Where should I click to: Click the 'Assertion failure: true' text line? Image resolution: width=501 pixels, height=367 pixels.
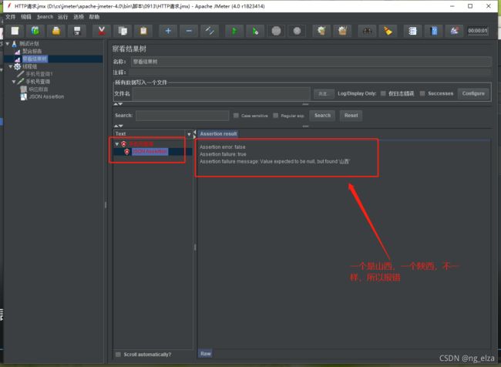click(223, 154)
